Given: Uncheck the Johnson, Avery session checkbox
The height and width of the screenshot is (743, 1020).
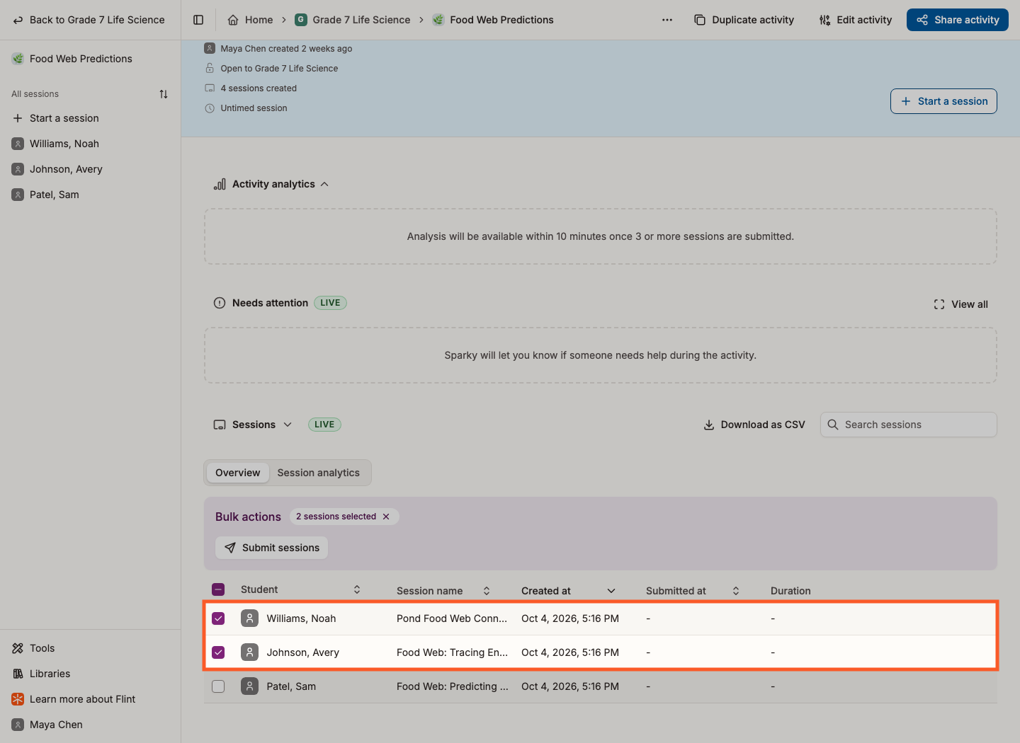Looking at the screenshot, I should (218, 652).
